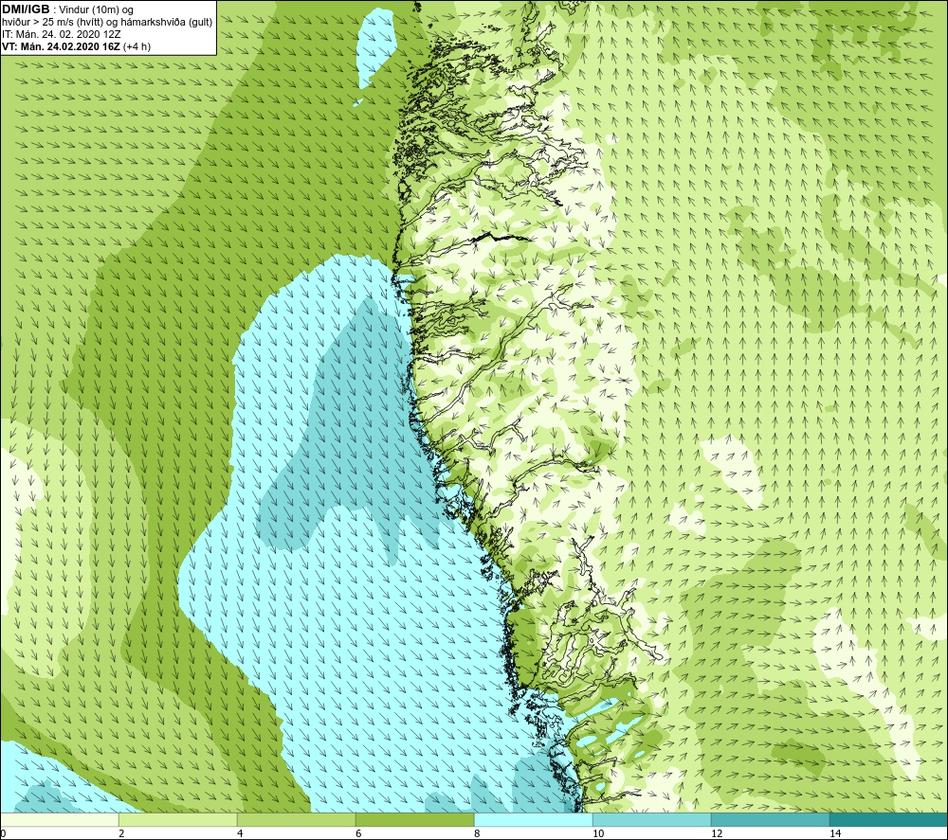This screenshot has width=948, height=840.
Task: Click the 2–4 m/s light green legend swatch
Action: [178, 819]
